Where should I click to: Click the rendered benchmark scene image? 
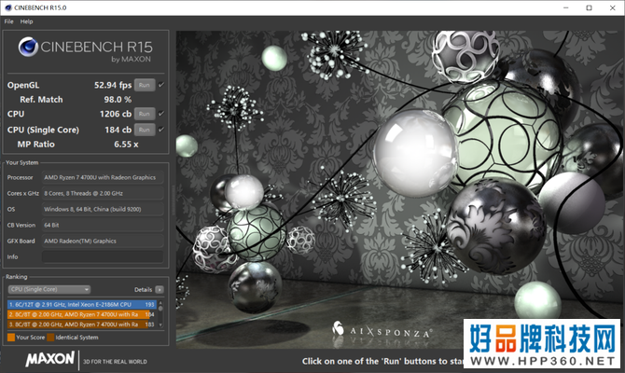(x=400, y=189)
